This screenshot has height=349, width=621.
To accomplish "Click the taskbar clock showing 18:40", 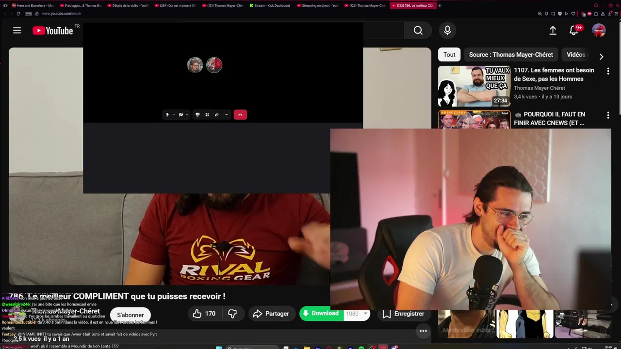I will [x=608, y=347].
